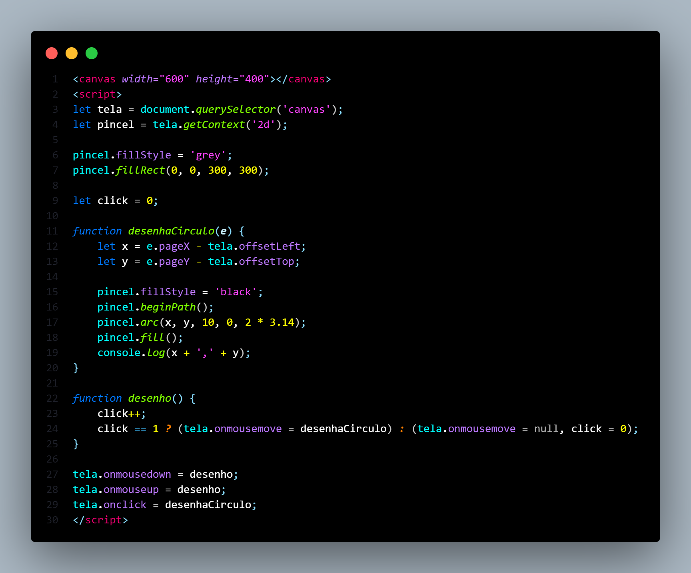Click 'let click = 0' declaration
This screenshot has height=573, width=691.
(116, 201)
